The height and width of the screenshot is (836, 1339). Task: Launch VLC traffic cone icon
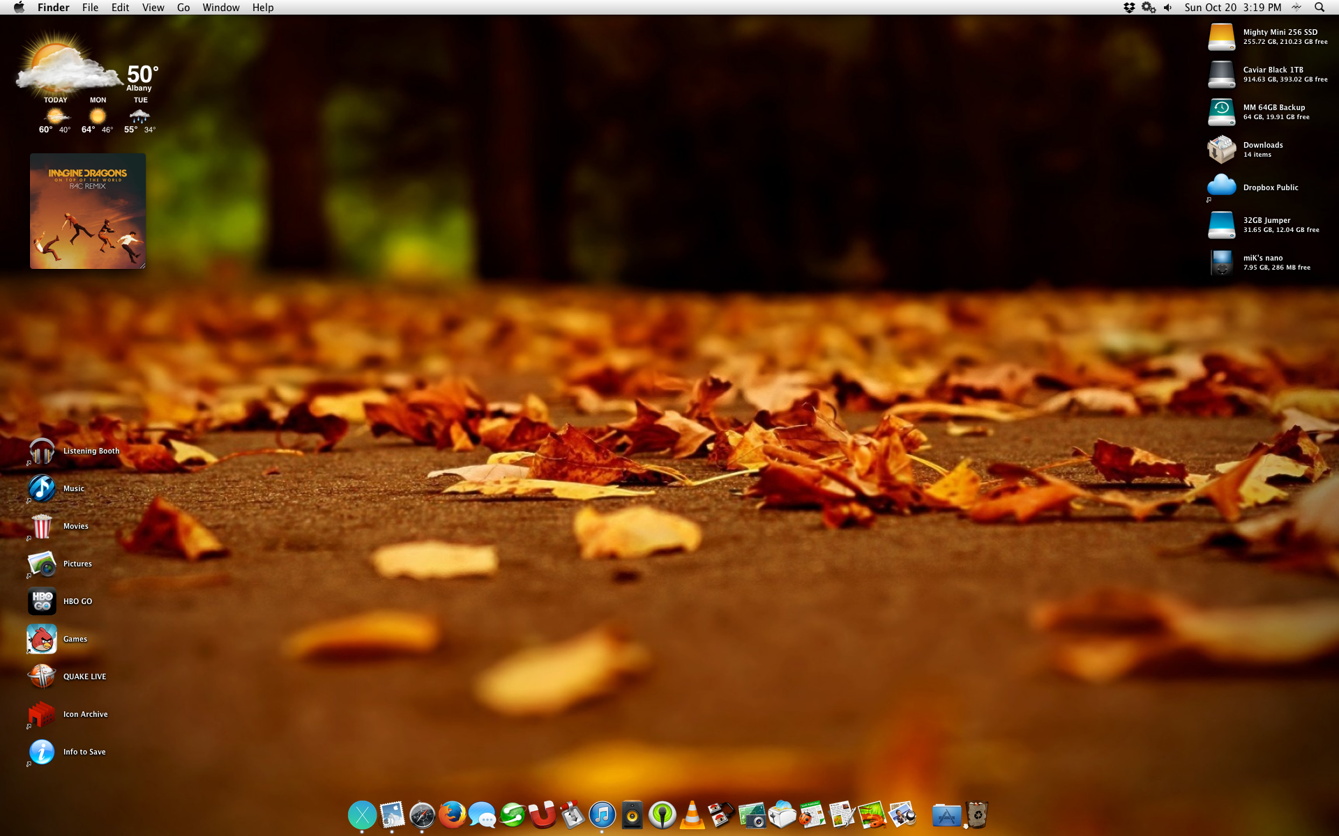[x=692, y=814]
